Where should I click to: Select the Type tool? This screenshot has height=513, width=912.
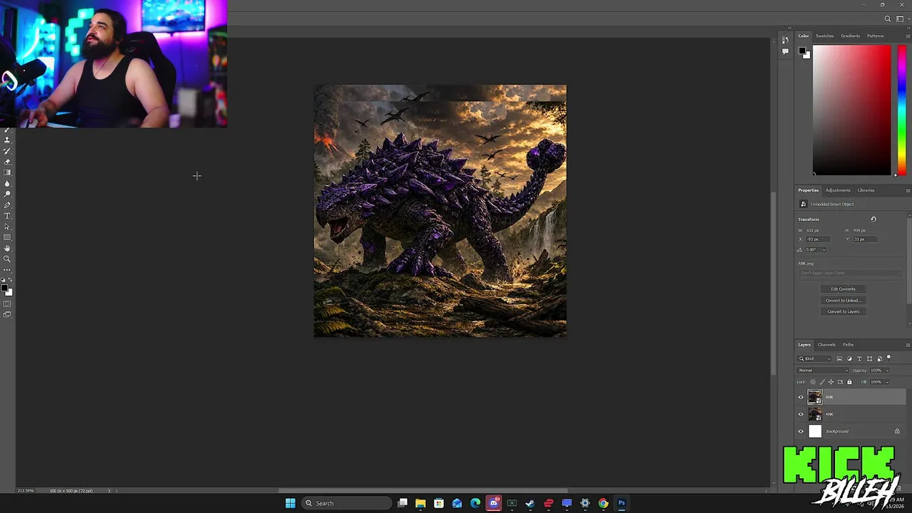[7, 216]
